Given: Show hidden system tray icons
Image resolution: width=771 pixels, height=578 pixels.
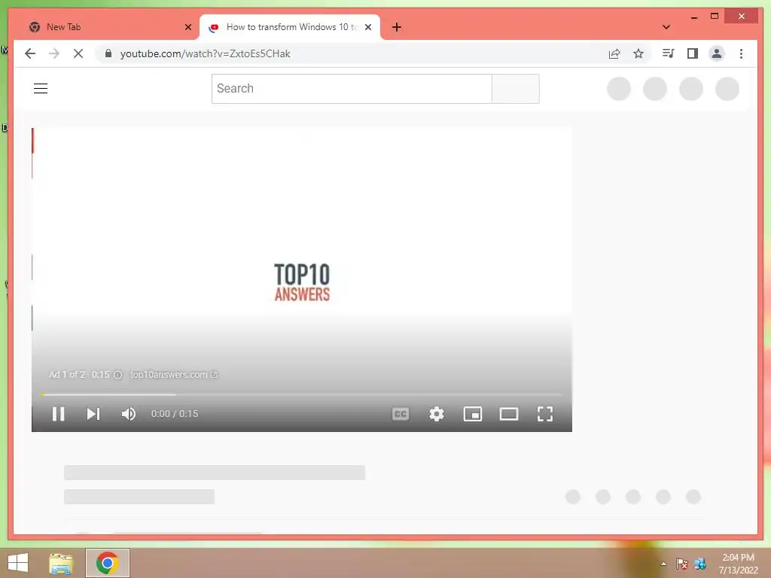Looking at the screenshot, I should point(663,564).
